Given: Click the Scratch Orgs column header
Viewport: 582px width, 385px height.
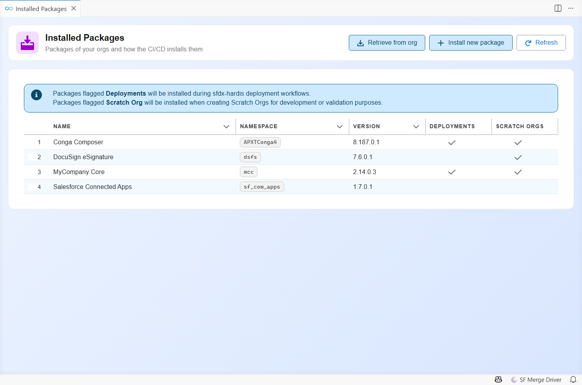Looking at the screenshot, I should click(520, 126).
